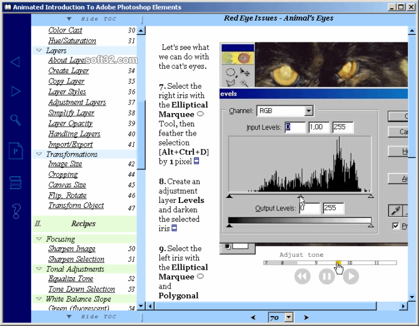The image size is (419, 326).
Task: Select the Magic Wand tool in toolbox
Action: 245,83
